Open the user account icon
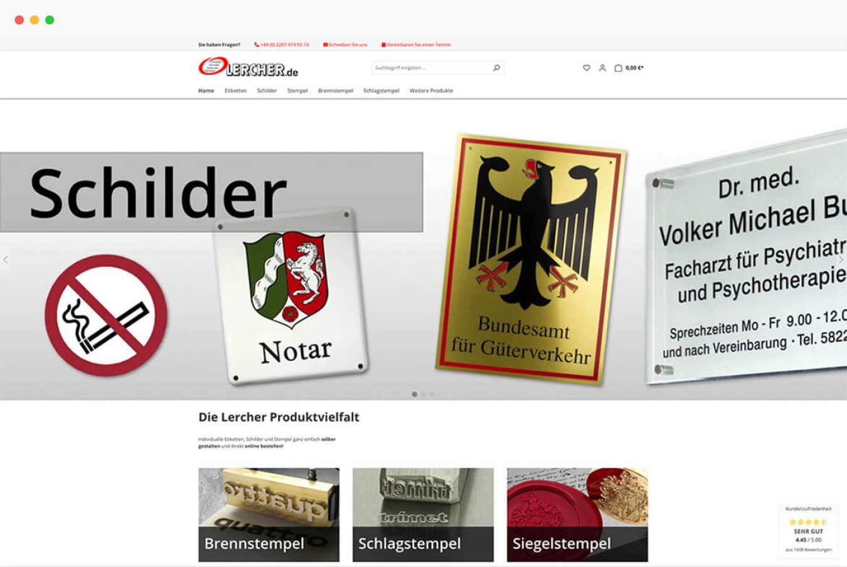Image resolution: width=847 pixels, height=567 pixels. [x=602, y=68]
